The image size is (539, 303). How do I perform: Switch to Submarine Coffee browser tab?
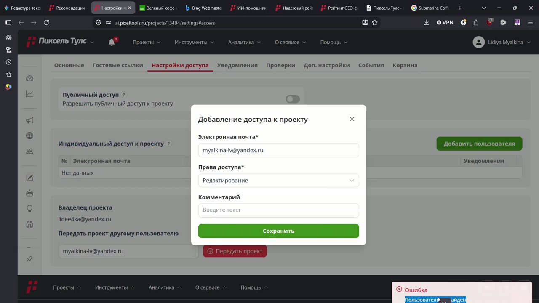point(430,8)
